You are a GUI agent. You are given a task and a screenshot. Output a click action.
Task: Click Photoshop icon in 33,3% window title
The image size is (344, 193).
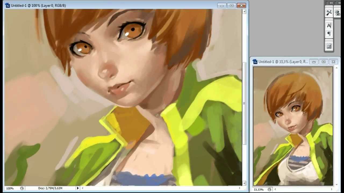pos(255,62)
